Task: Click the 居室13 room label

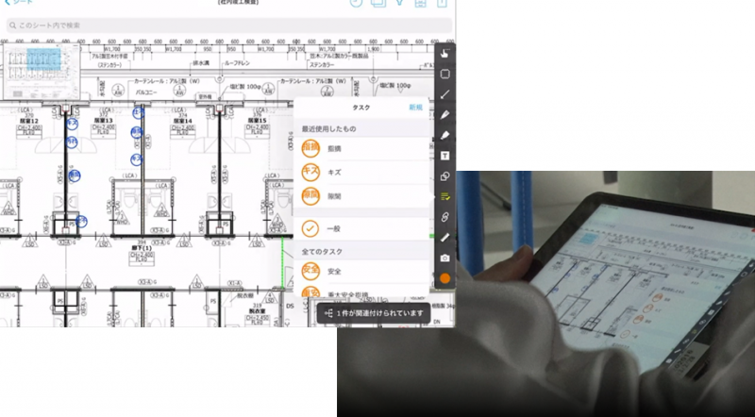Action: pos(103,121)
